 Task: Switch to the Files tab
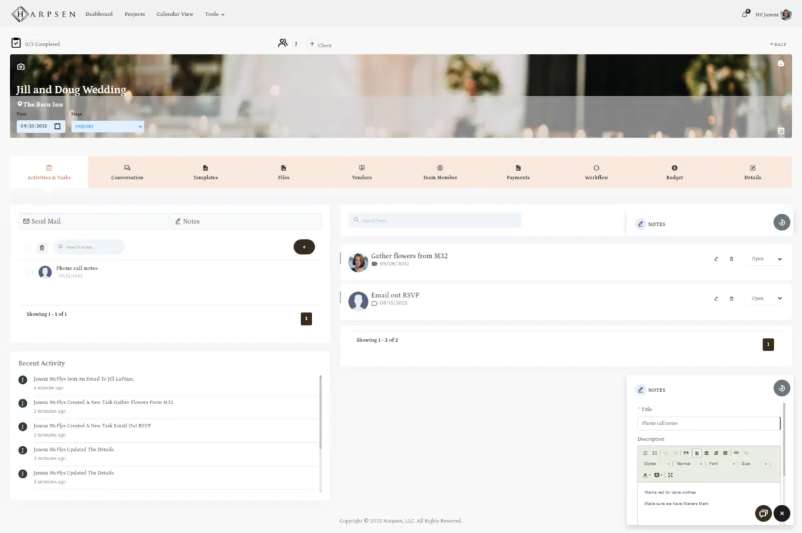[x=283, y=172]
